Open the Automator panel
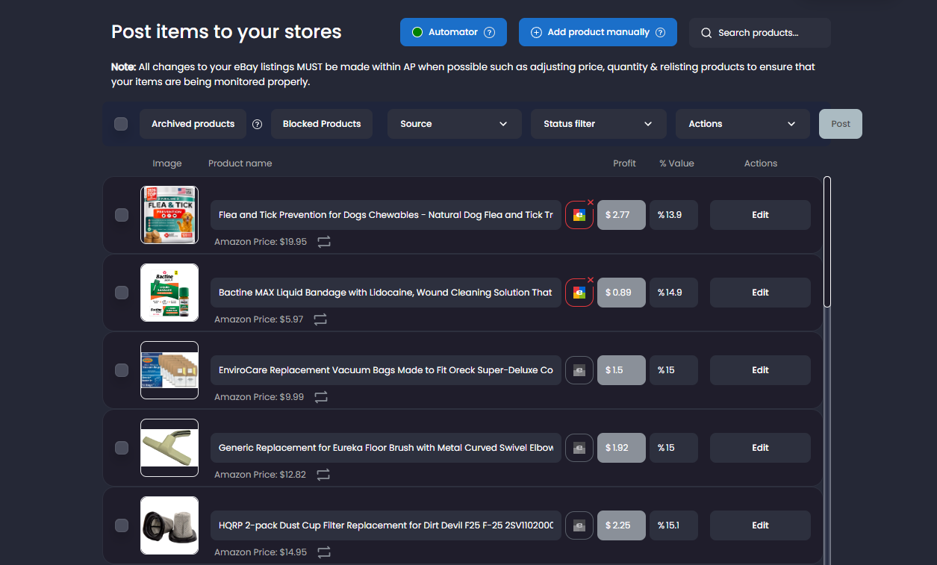The image size is (937, 565). click(453, 32)
